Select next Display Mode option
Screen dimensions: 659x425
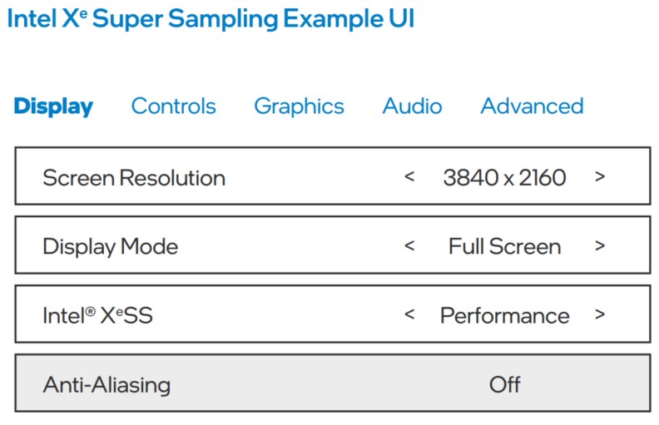click(x=600, y=246)
